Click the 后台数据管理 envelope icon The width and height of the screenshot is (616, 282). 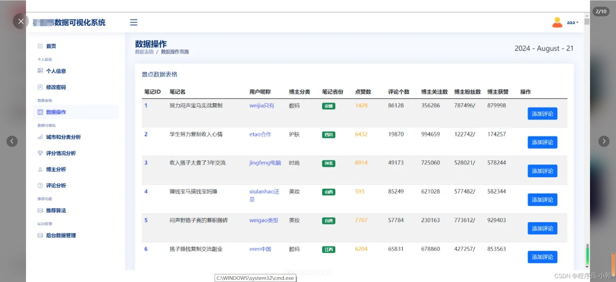[x=40, y=236]
